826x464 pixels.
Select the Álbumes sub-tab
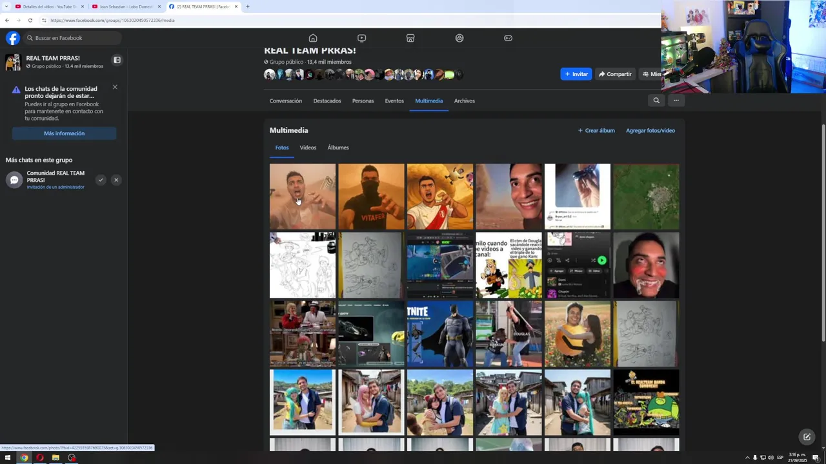click(338, 148)
